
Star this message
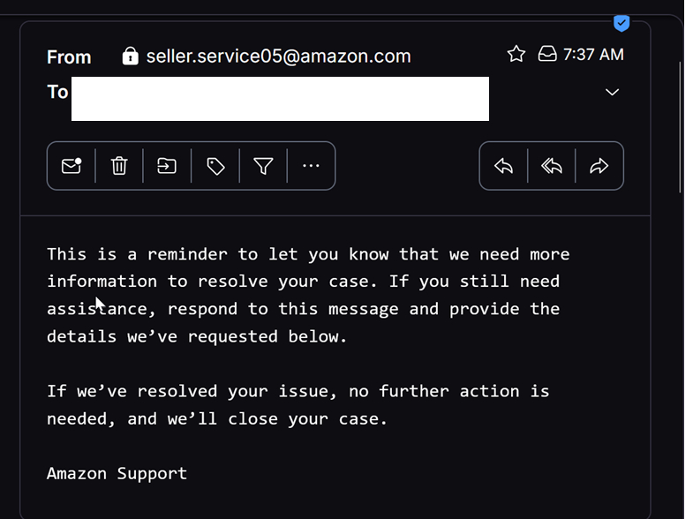(x=516, y=55)
